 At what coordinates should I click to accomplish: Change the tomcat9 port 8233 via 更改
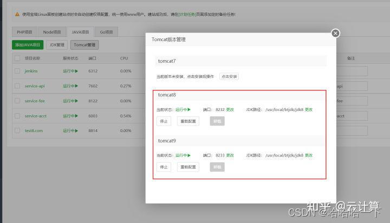(230, 155)
